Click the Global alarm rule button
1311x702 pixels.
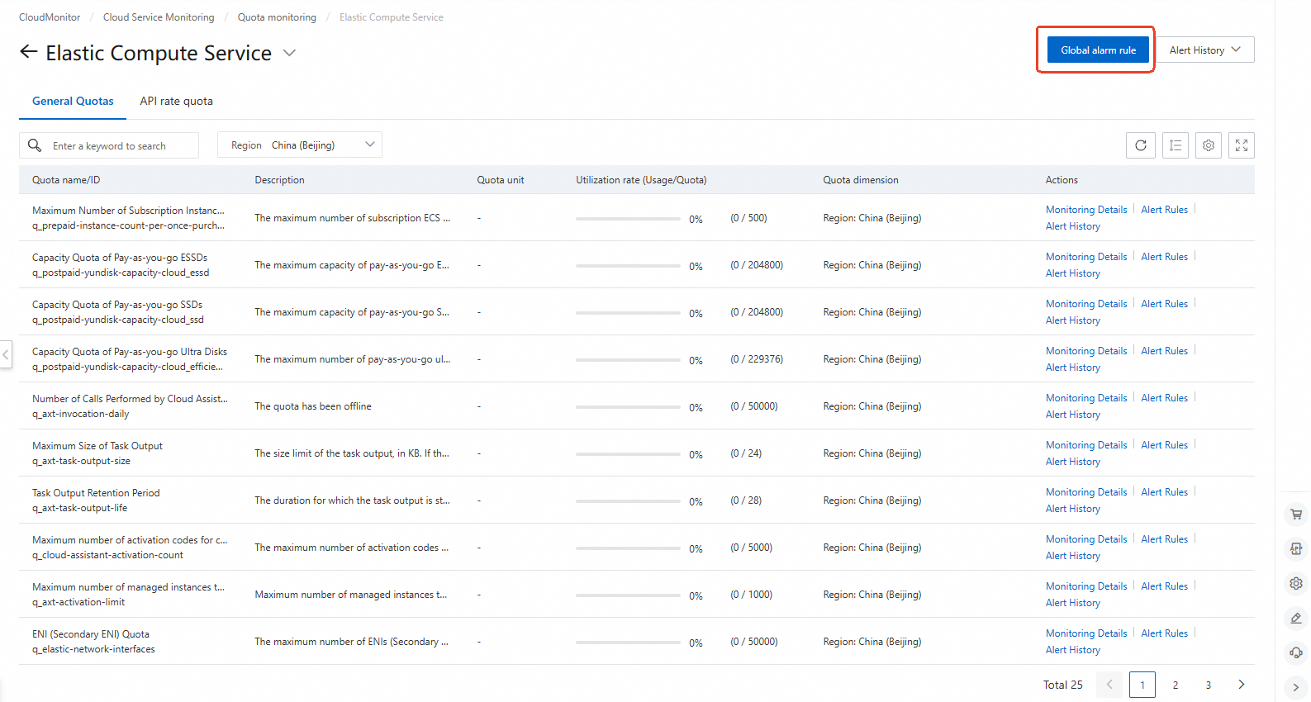point(1099,50)
